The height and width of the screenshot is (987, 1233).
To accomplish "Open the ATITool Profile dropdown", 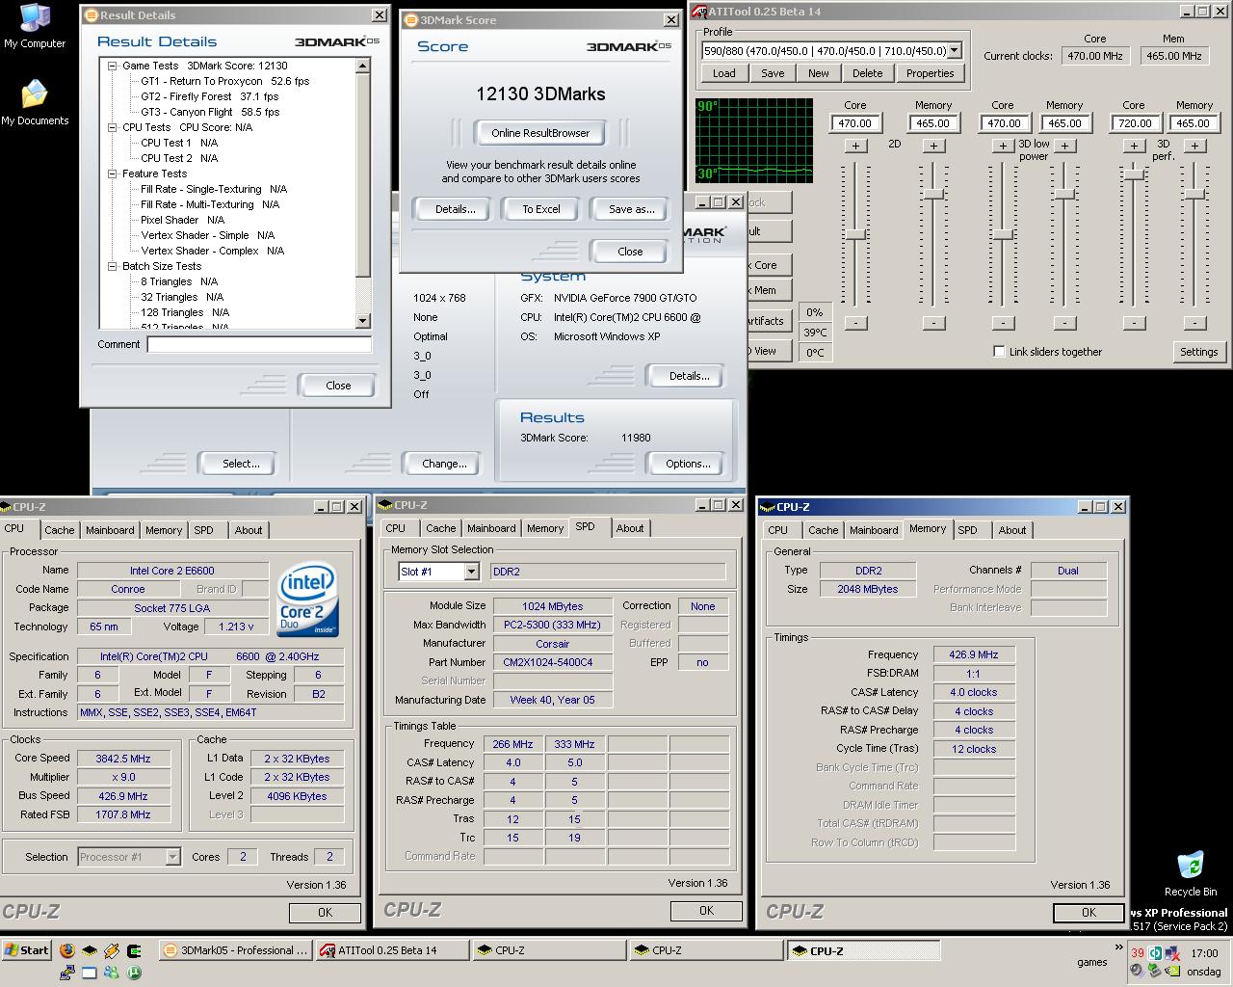I will click(954, 51).
